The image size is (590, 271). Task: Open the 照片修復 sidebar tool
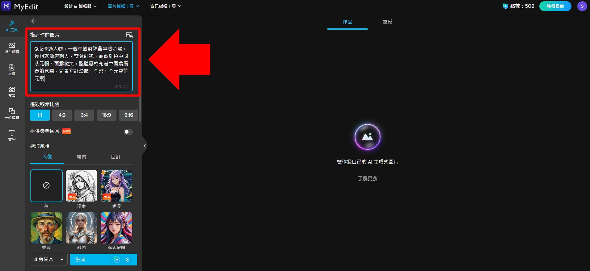12,48
